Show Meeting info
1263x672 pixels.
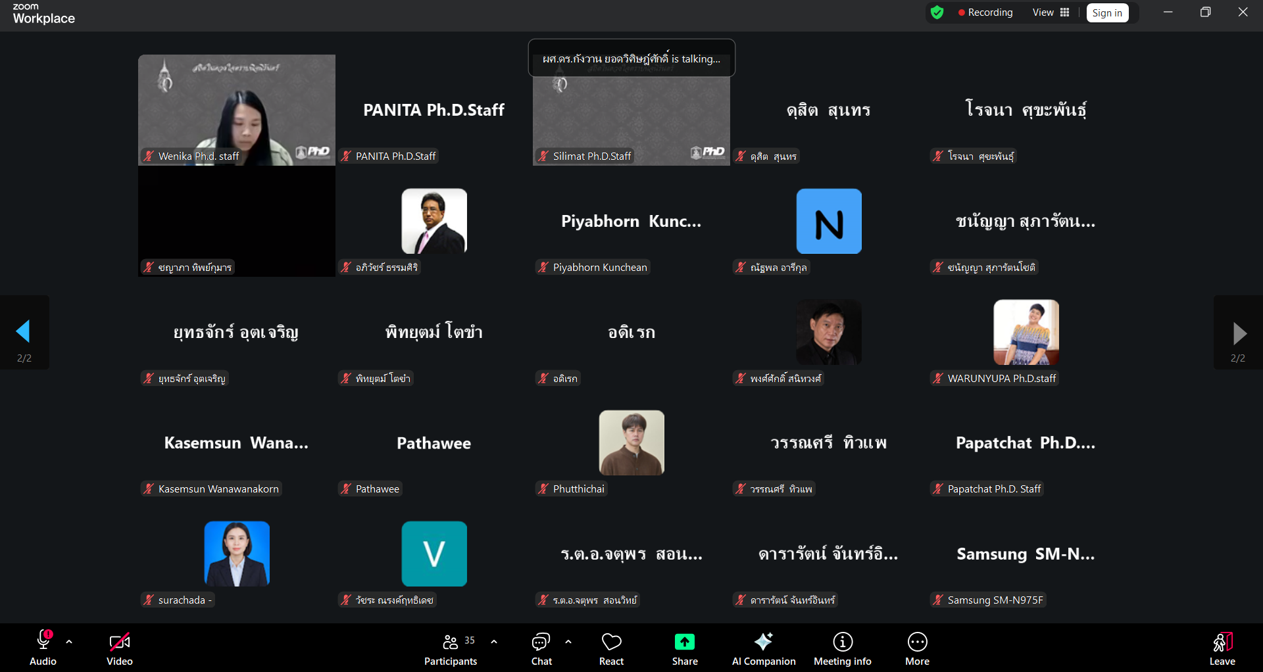point(842,649)
